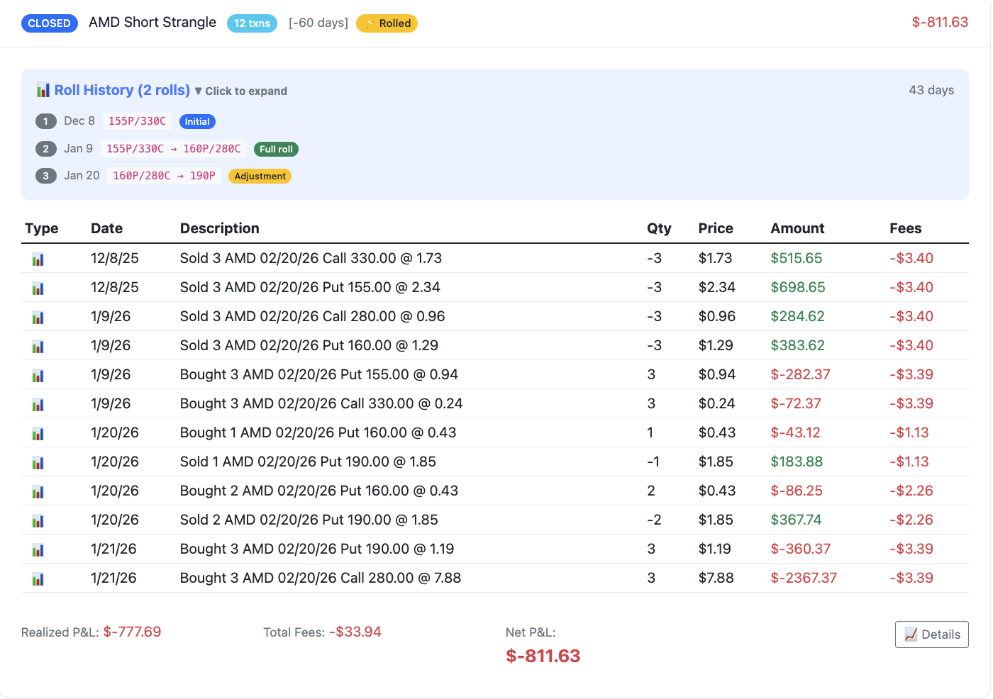Click the Net P&L value $-811.63
Image resolution: width=993 pixels, height=699 pixels.
[x=543, y=656]
